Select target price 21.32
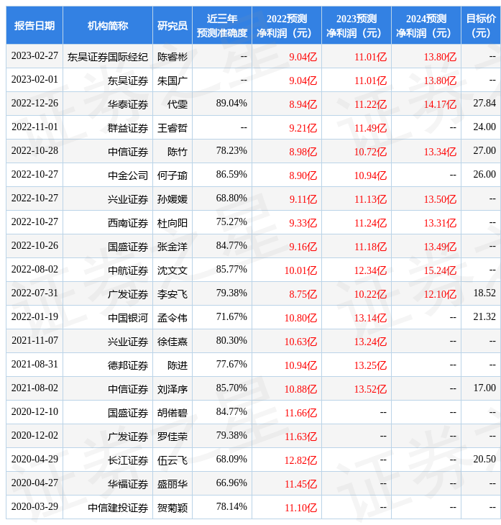501x525 pixels. click(x=484, y=317)
